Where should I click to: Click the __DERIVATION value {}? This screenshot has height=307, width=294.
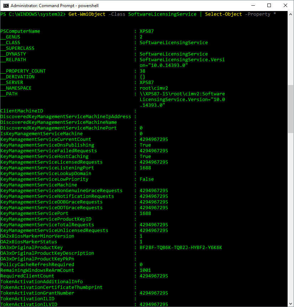click(143, 76)
